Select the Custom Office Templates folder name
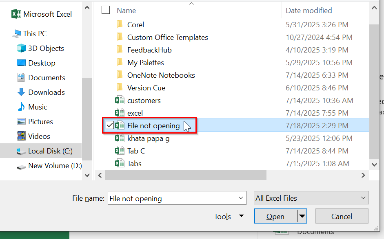 167,37
